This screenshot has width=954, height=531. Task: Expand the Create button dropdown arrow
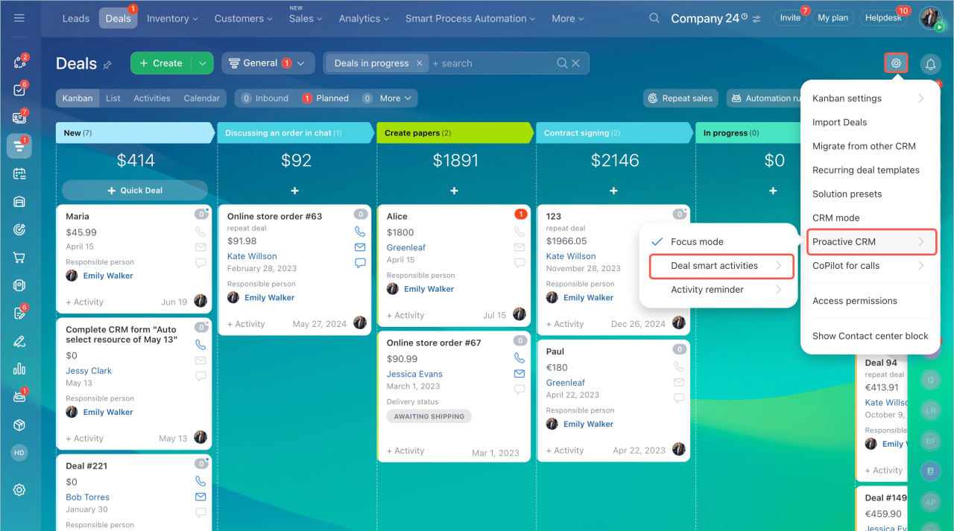(203, 63)
